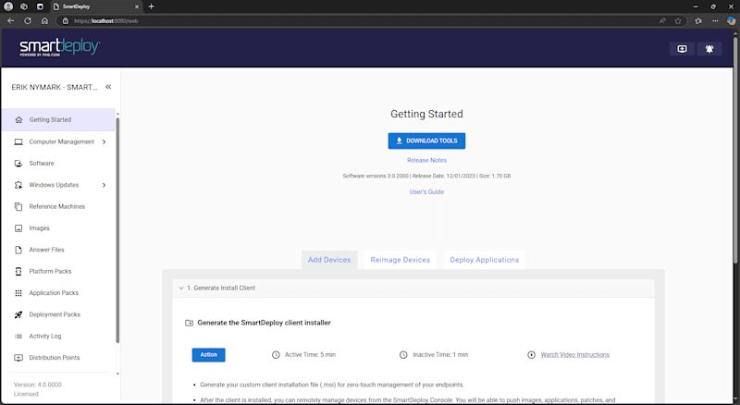Viewport: 740px width, 405px height.
Task: Click the sidebar vertical scrollbar
Action: click(x=117, y=231)
